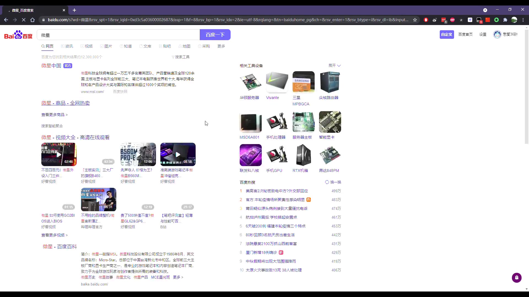
Task: Switch to 知道 tab
Action: (126, 46)
